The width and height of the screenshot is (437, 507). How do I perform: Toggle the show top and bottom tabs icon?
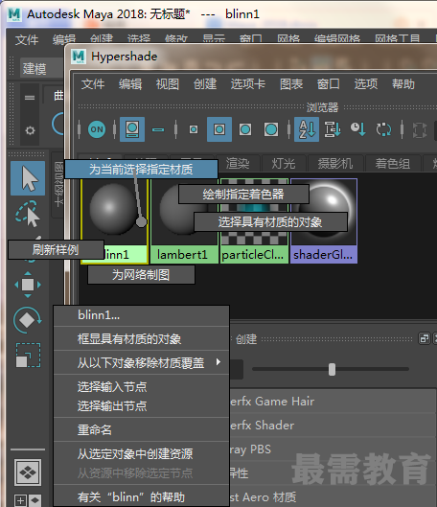[x=132, y=129]
